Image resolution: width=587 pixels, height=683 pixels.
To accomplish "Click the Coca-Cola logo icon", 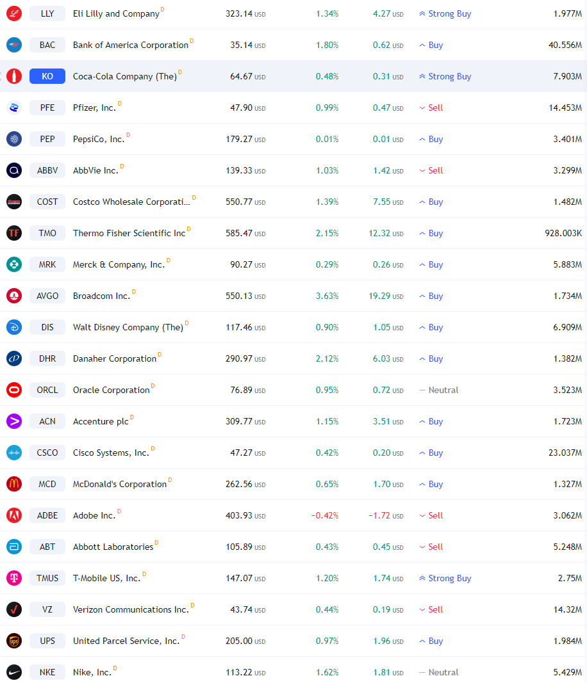I will [x=14, y=76].
